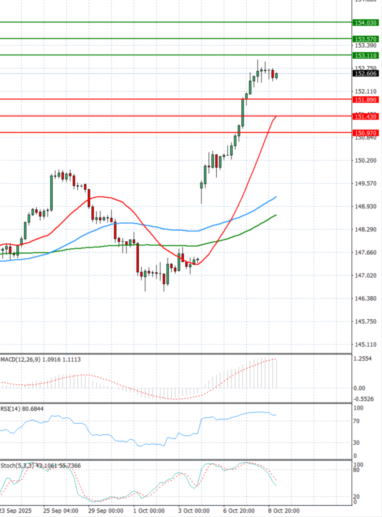Click the 150.200 price axis value
Screen dimensions: 382x517
(x=365, y=160)
